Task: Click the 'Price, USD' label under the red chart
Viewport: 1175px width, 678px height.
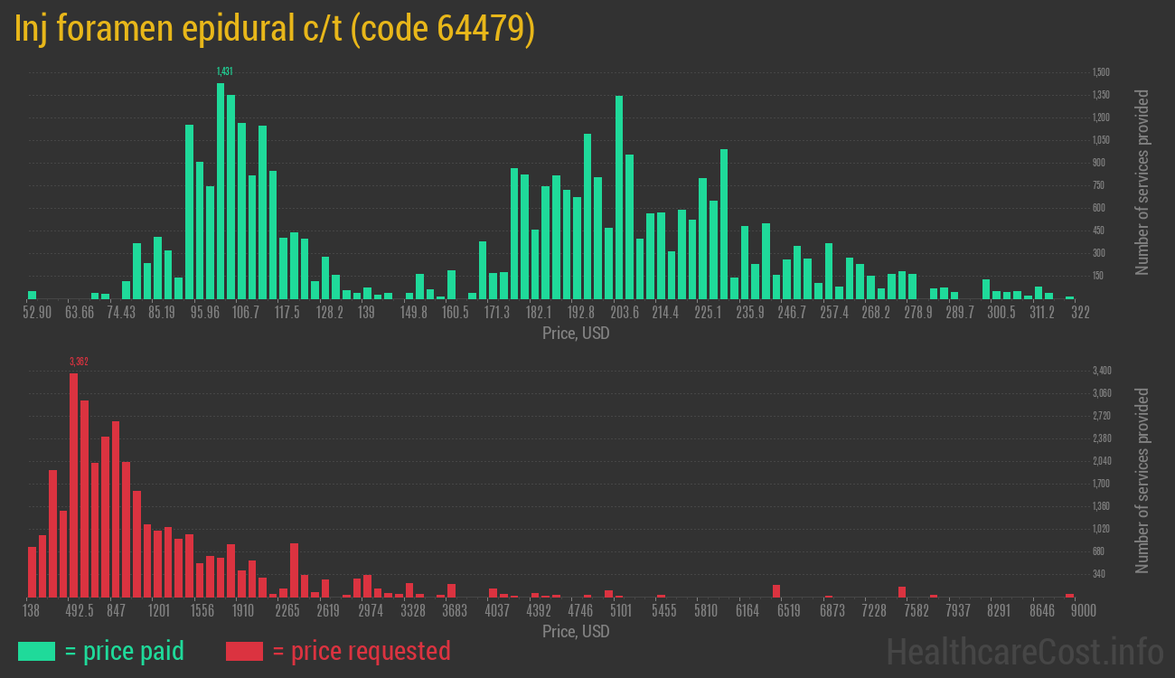Action: coord(576,632)
